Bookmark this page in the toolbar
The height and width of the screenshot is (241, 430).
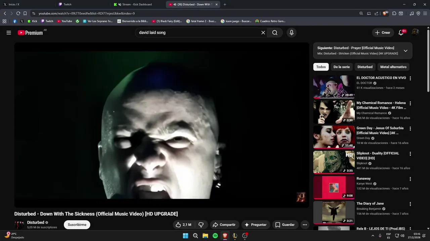click(25, 13)
